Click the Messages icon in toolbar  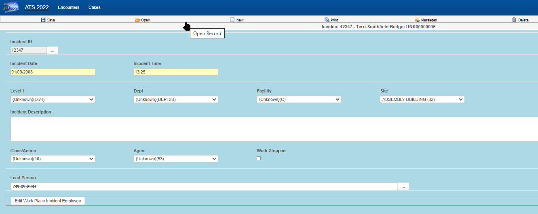(x=417, y=20)
